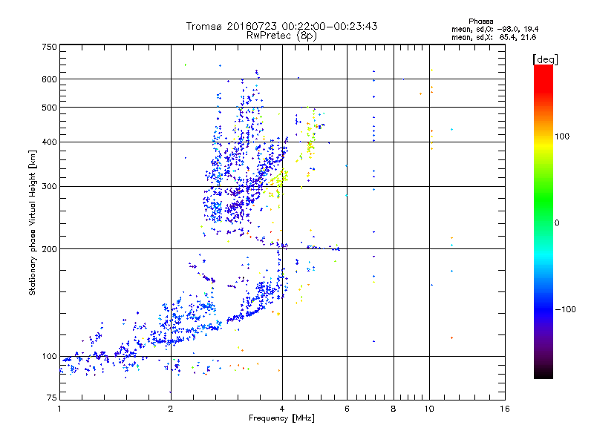Click the colorbar tick label '100'

click(x=562, y=136)
